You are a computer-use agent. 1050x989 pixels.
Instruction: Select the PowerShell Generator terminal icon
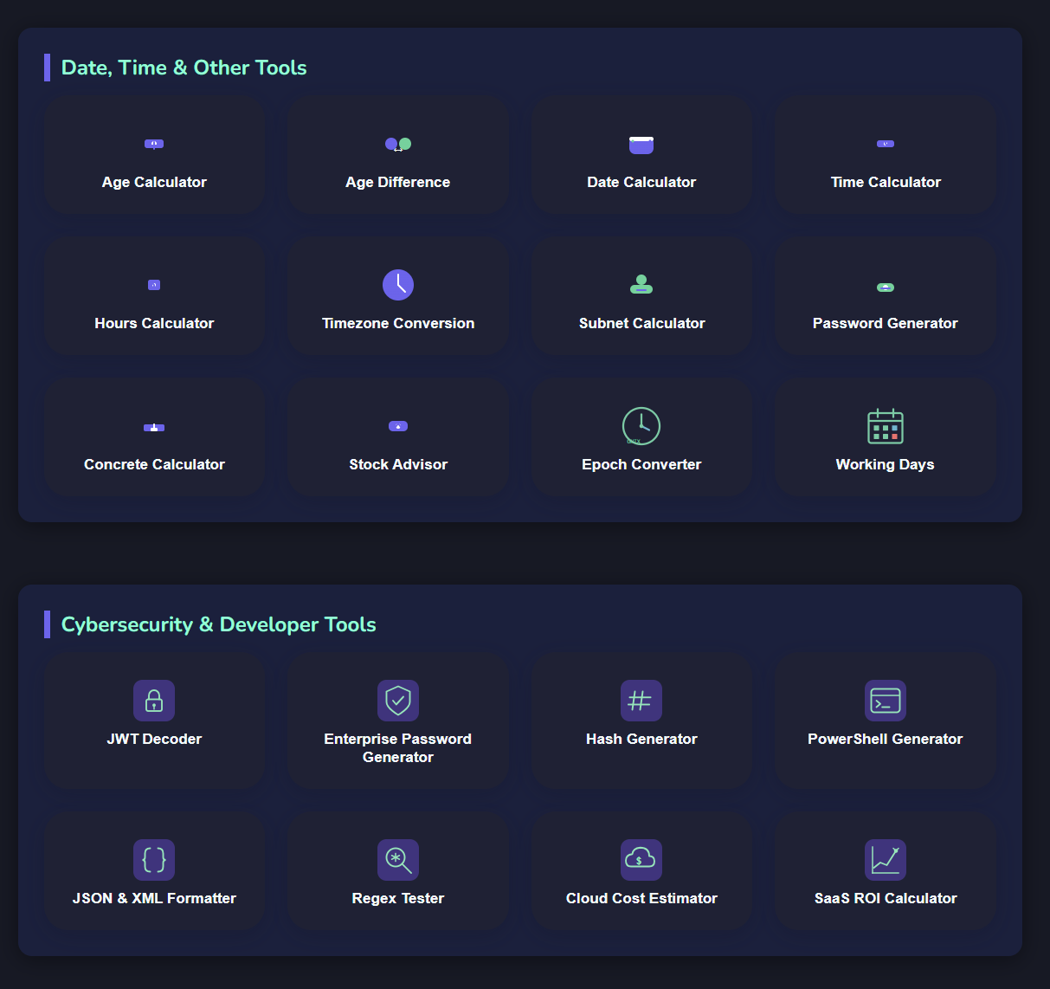point(885,701)
